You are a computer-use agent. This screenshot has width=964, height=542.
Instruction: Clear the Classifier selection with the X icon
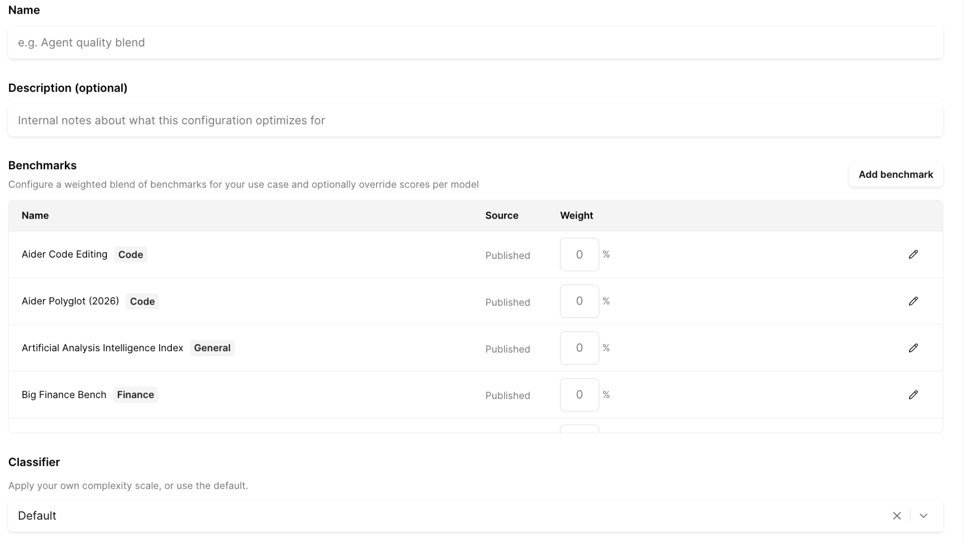click(897, 516)
